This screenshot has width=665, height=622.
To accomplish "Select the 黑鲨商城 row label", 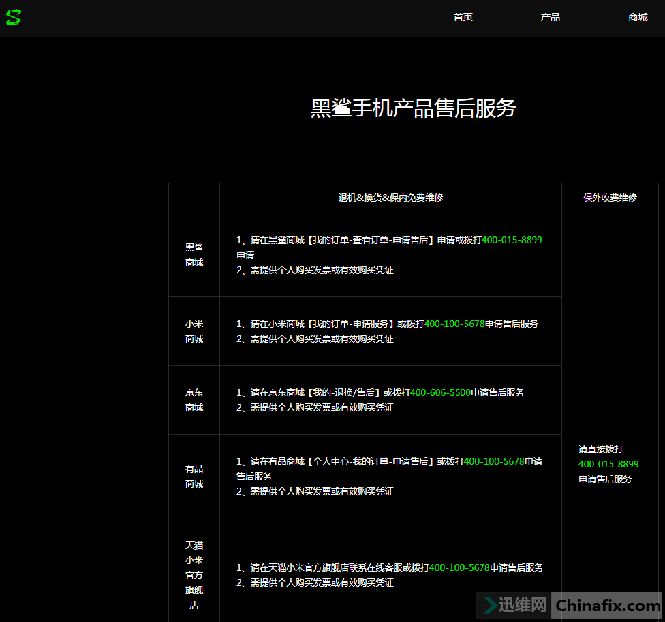I will pyautogui.click(x=194, y=255).
